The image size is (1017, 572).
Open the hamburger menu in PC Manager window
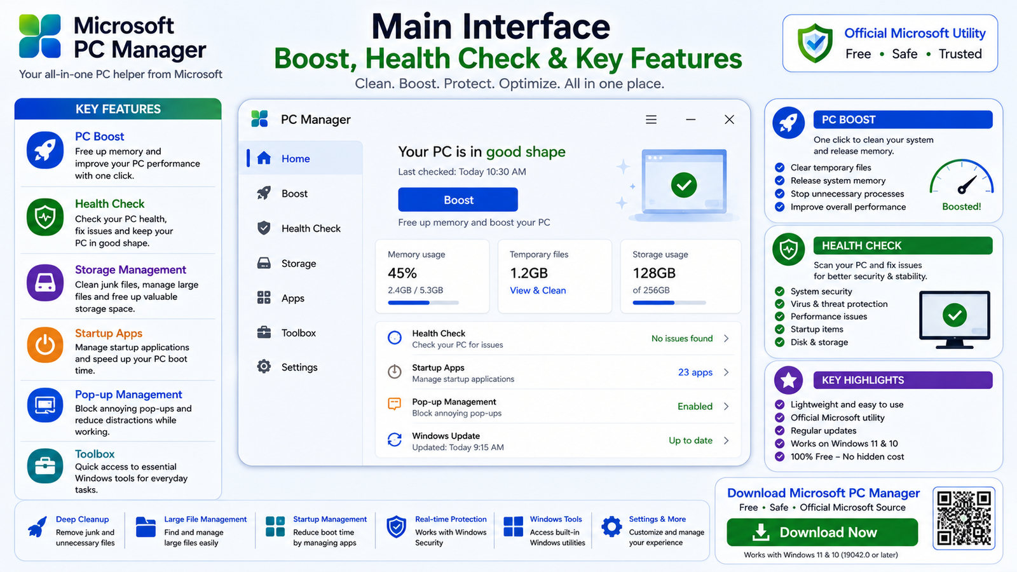(651, 119)
